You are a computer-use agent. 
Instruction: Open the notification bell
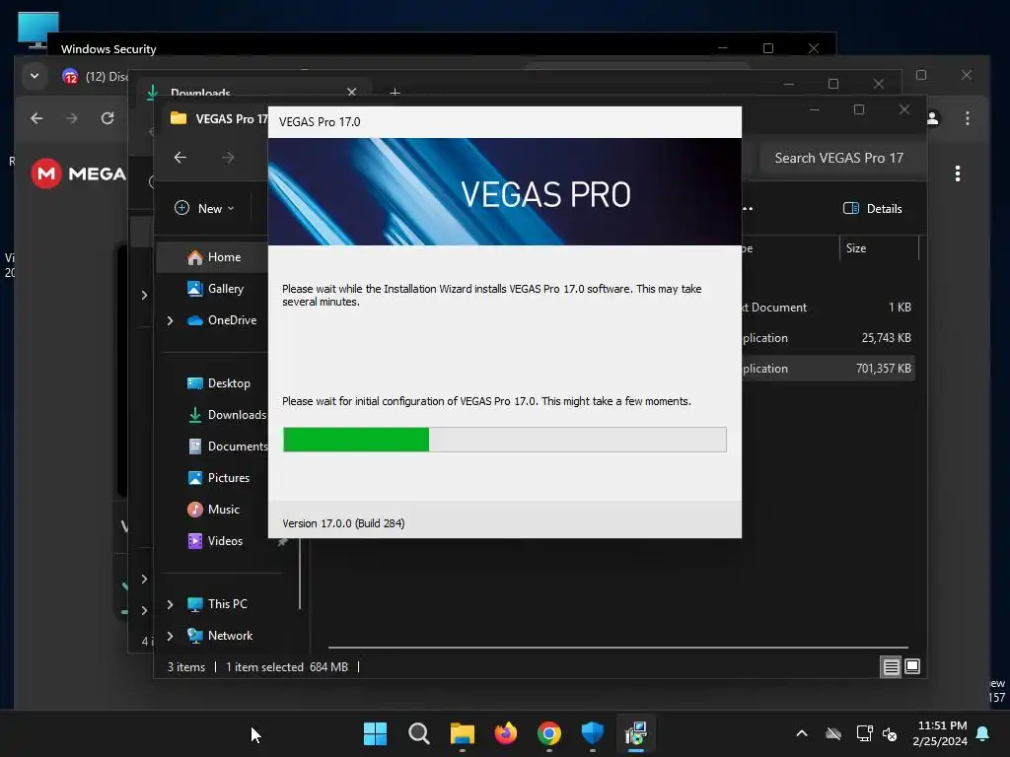click(983, 733)
